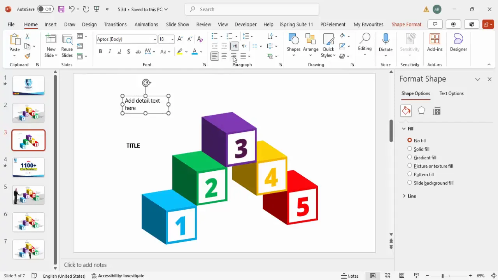Adjust the zoom slider
The image size is (498, 280).
pos(442,276)
